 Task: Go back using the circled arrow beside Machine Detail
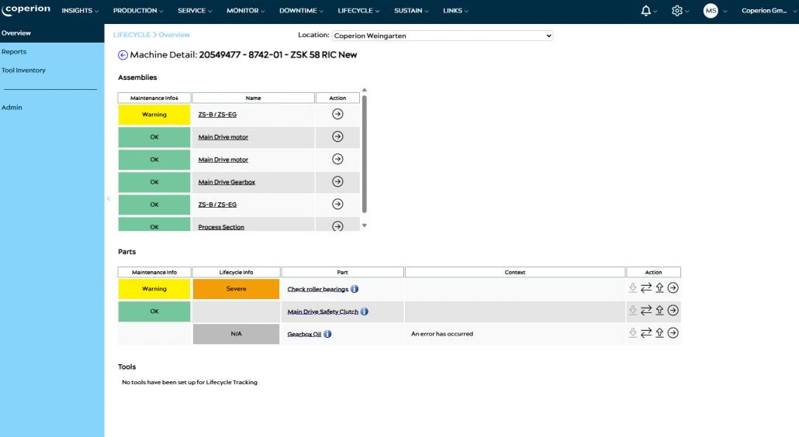point(123,55)
